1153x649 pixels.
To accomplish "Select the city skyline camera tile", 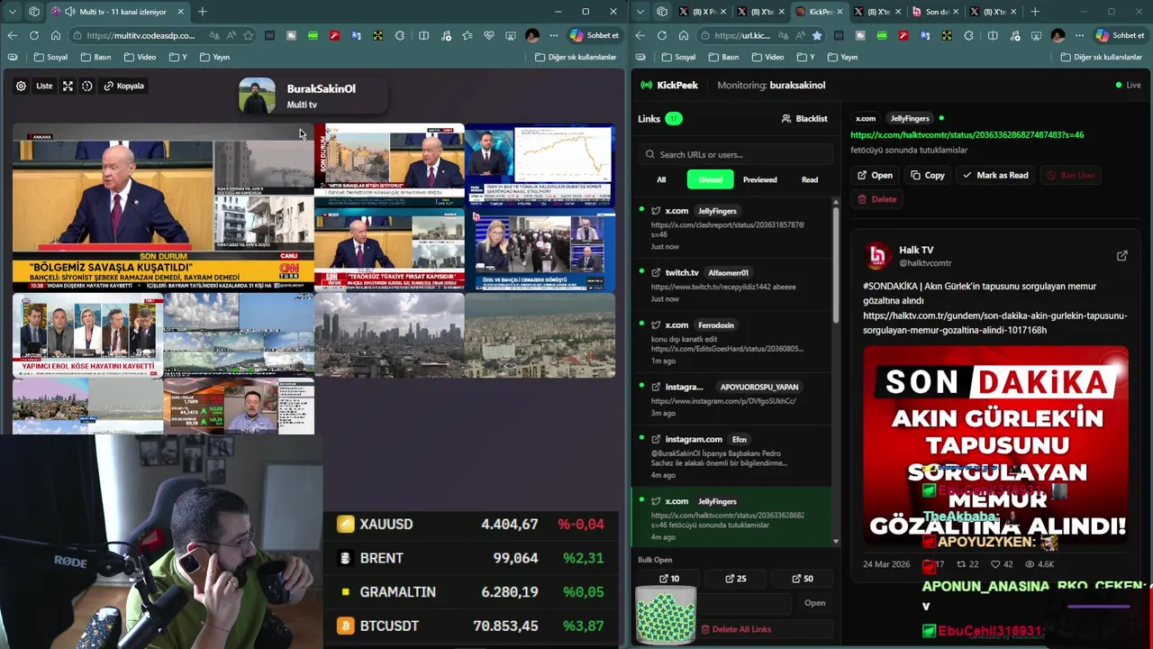I will point(389,335).
